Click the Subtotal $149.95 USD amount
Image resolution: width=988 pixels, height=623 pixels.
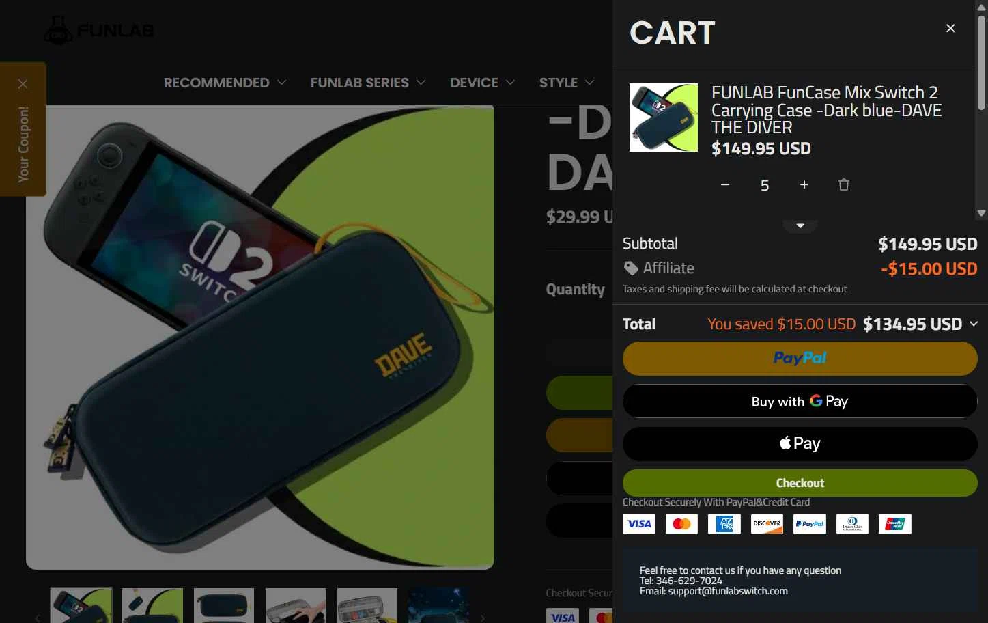[928, 244]
